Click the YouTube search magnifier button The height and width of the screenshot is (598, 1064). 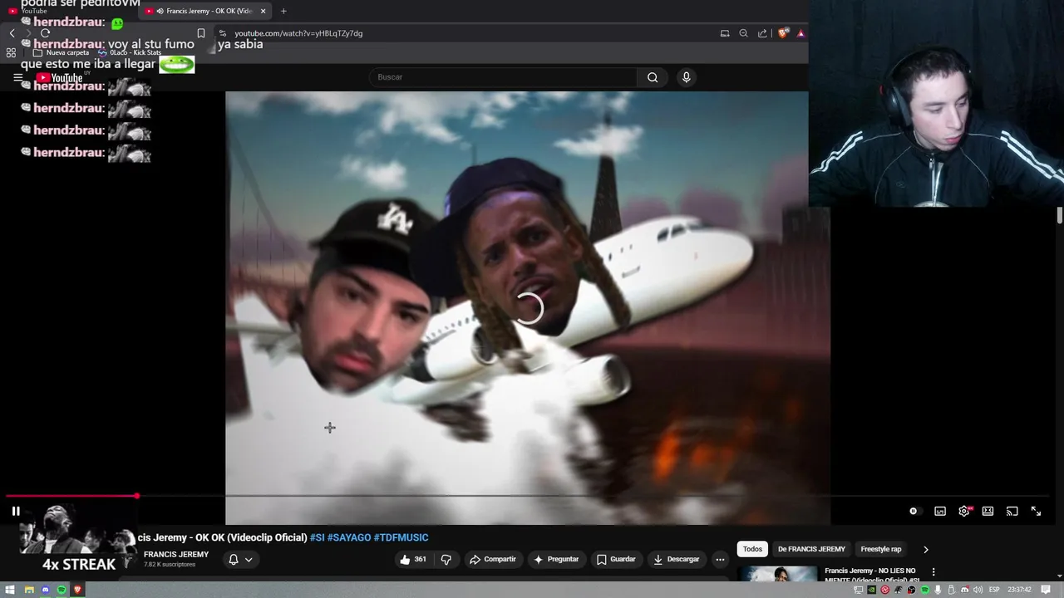[x=653, y=77]
